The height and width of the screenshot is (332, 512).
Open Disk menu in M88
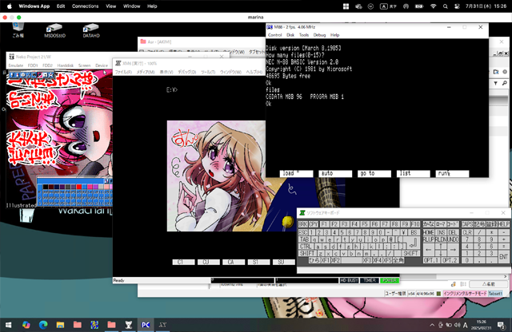pos(290,35)
